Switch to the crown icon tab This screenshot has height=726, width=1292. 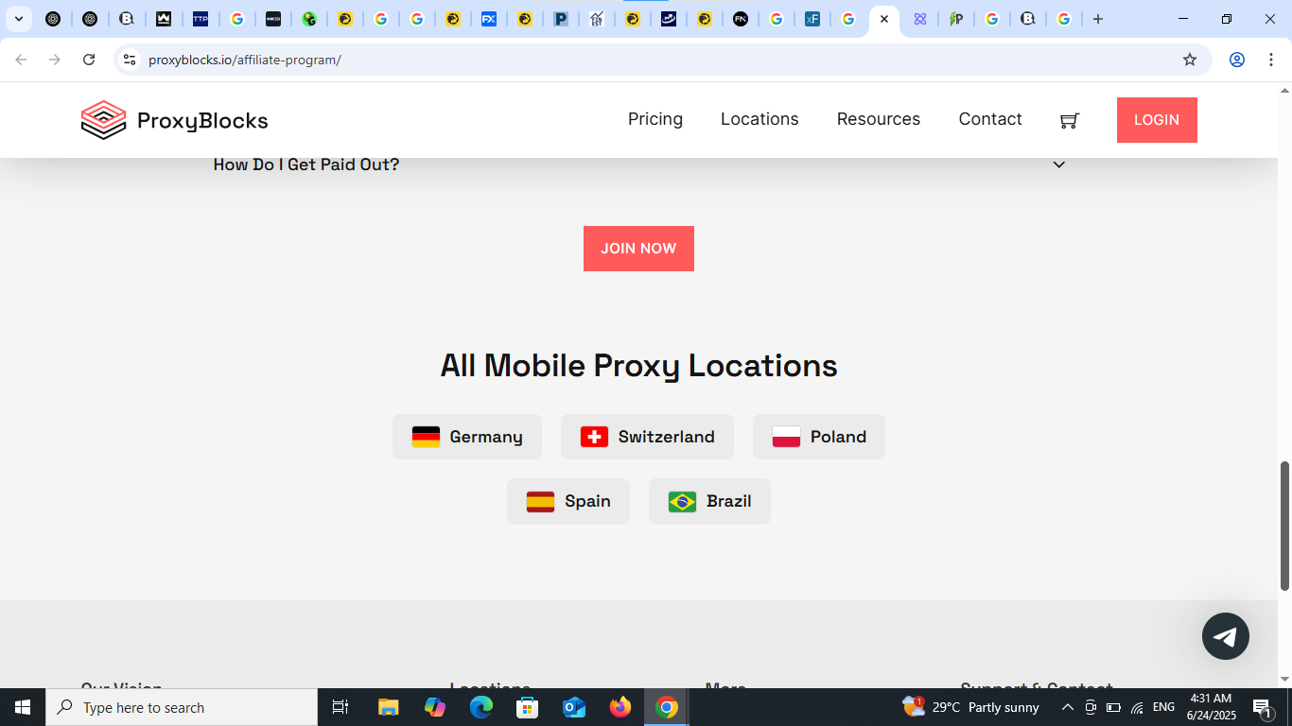pyautogui.click(x=164, y=19)
